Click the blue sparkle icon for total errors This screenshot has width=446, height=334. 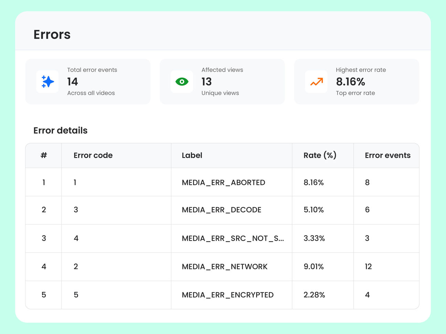47,82
